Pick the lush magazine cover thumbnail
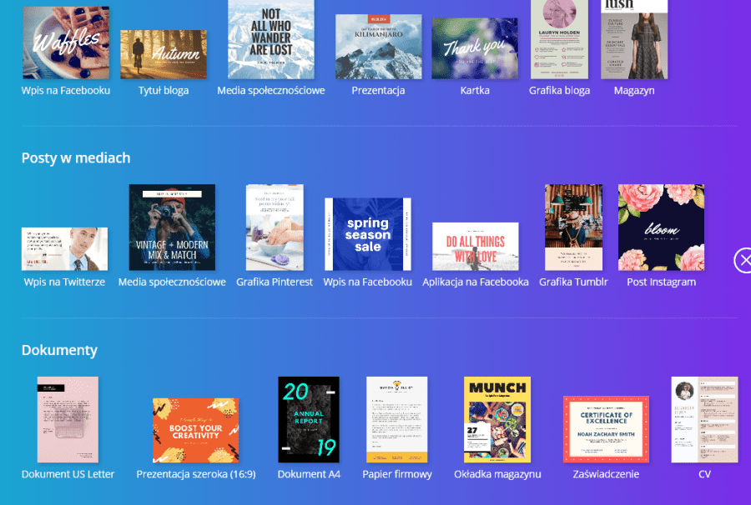751x505 pixels. (634, 39)
